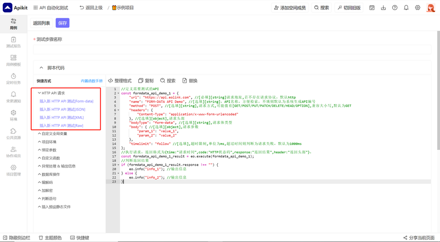Open the API 自动化测试 app switcher
The height and width of the screenshot is (242, 440).
[x=51, y=8]
